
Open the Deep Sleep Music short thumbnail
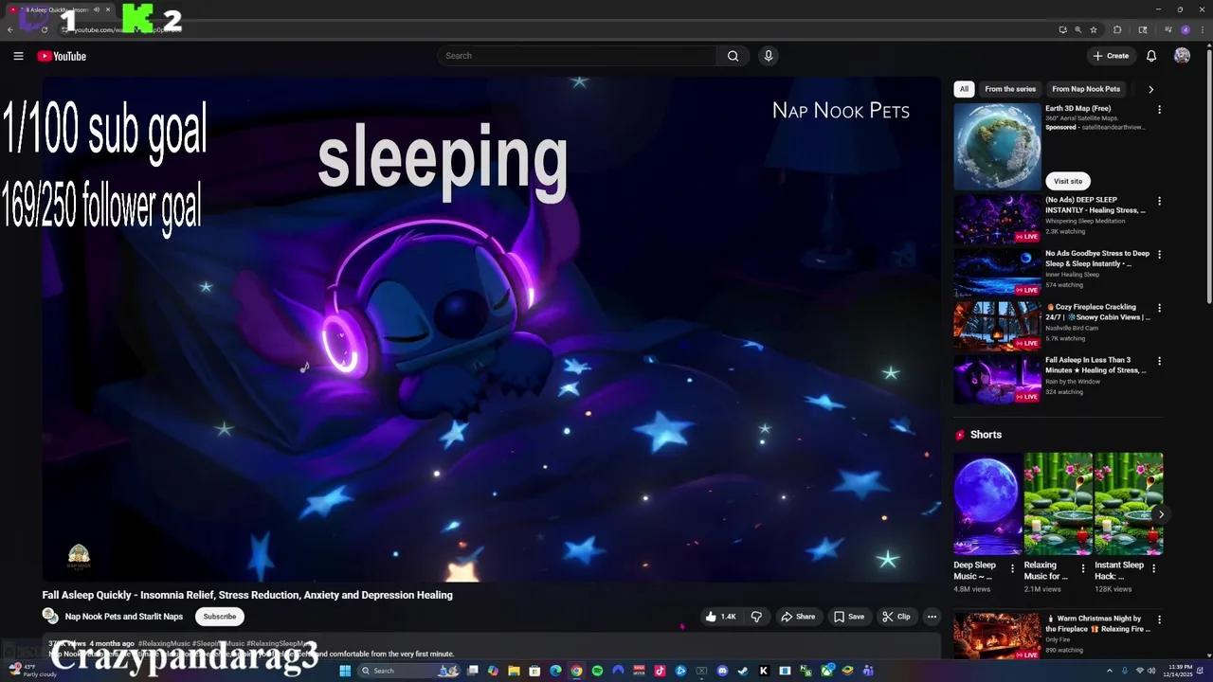(988, 503)
